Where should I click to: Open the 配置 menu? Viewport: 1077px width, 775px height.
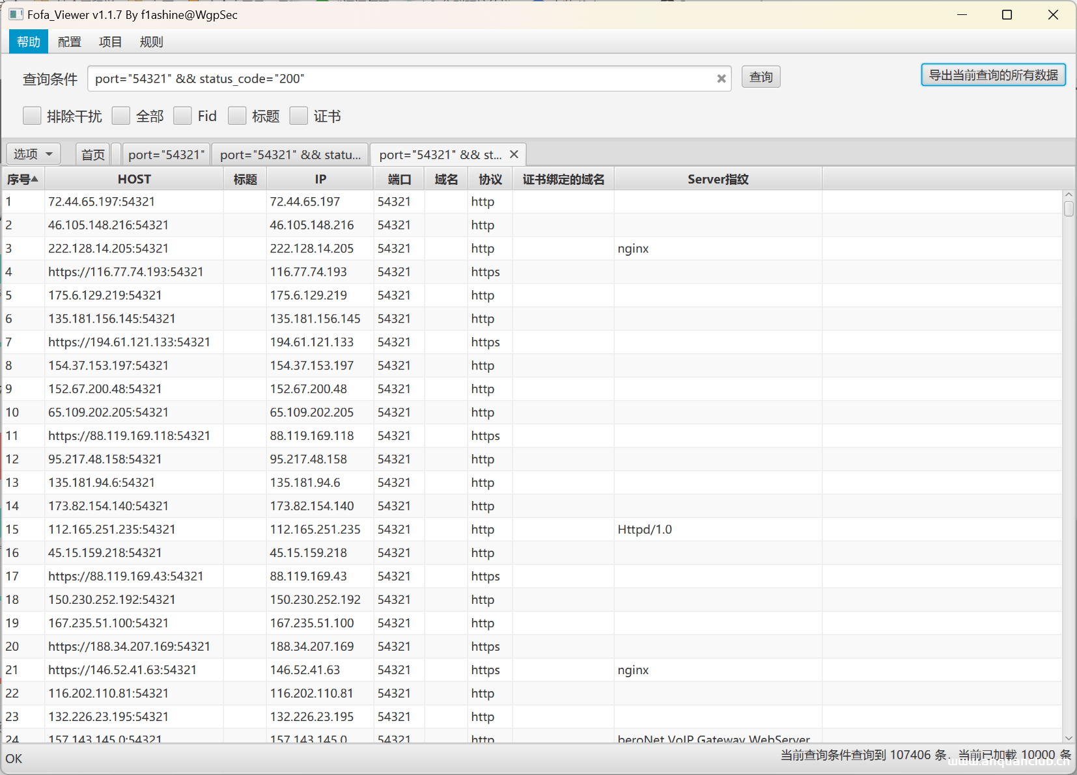(x=69, y=42)
